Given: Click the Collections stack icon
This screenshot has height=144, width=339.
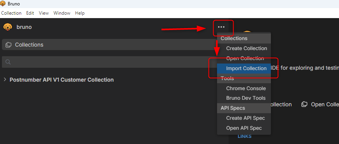Looking at the screenshot, I should (8, 45).
